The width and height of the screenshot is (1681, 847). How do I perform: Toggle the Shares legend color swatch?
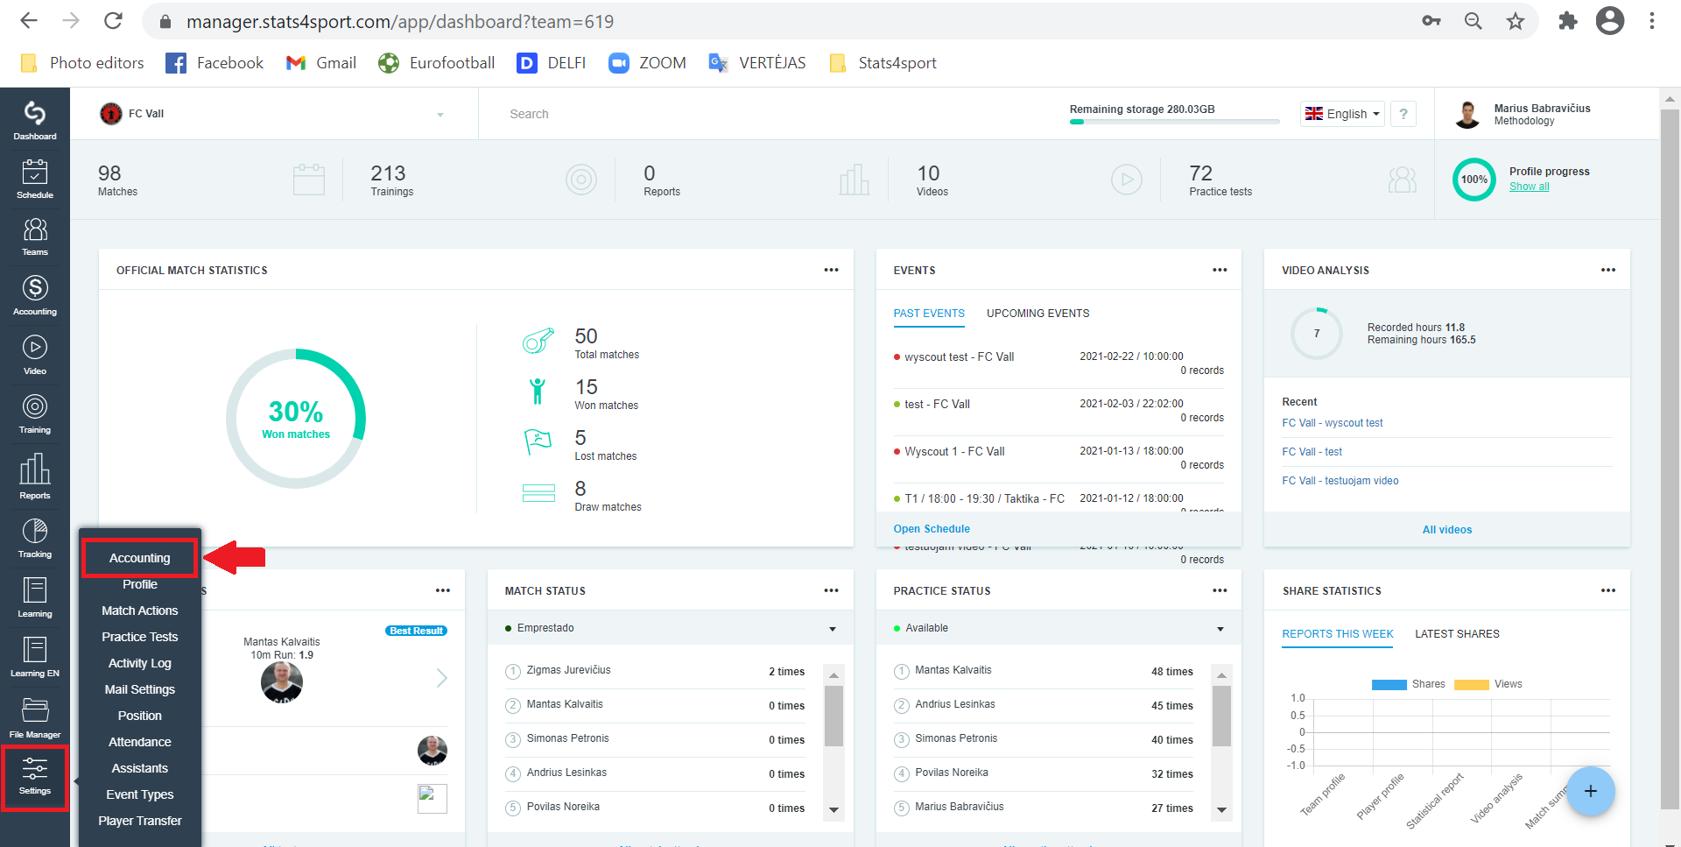(1389, 684)
